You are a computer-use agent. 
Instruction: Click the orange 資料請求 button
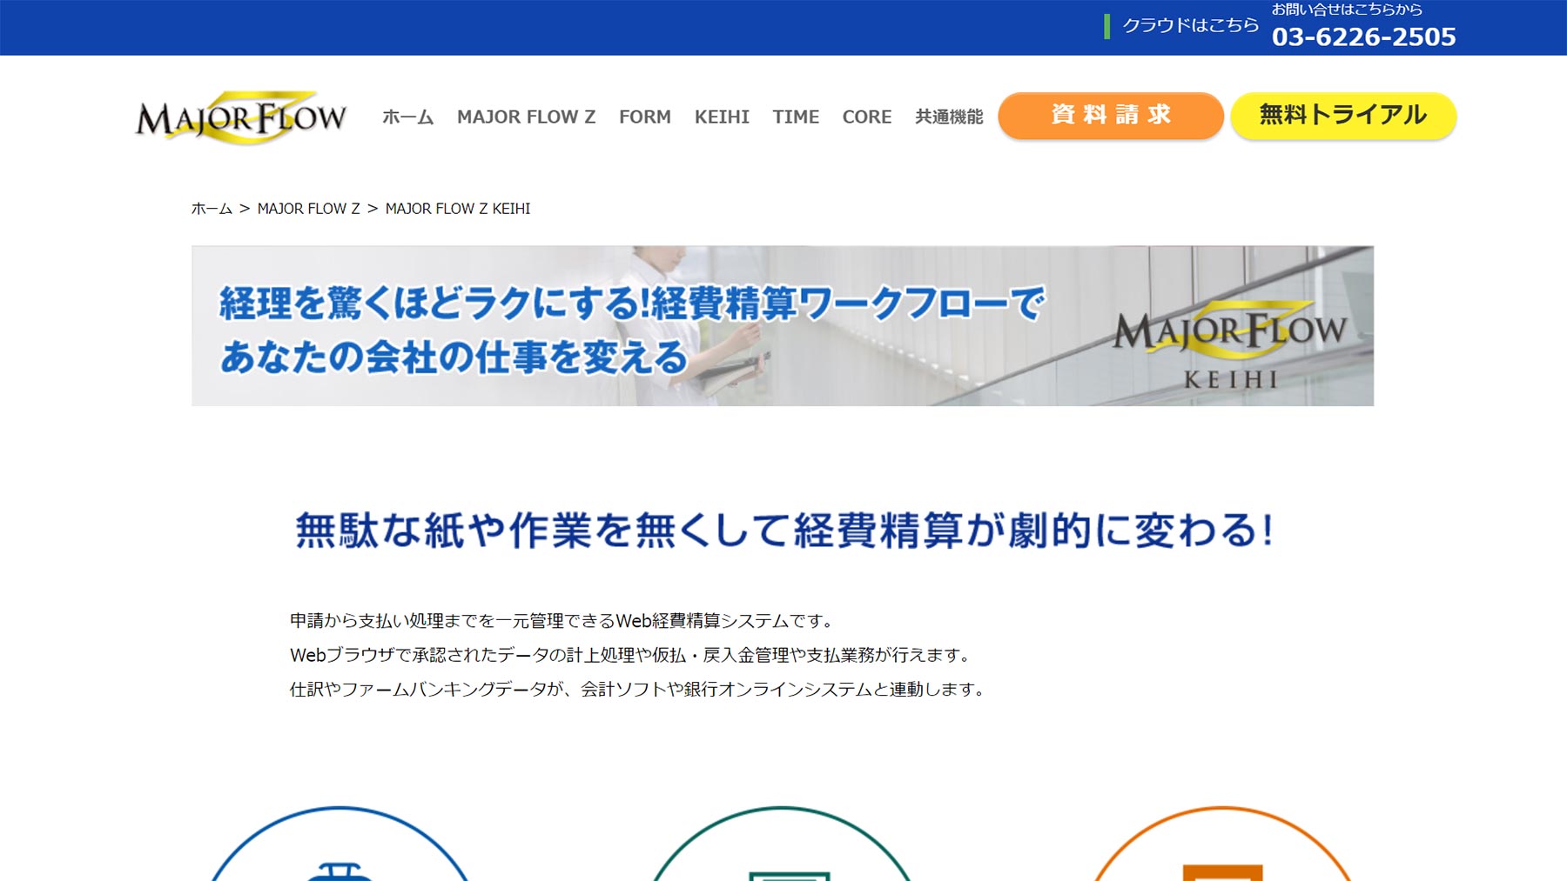click(x=1111, y=116)
